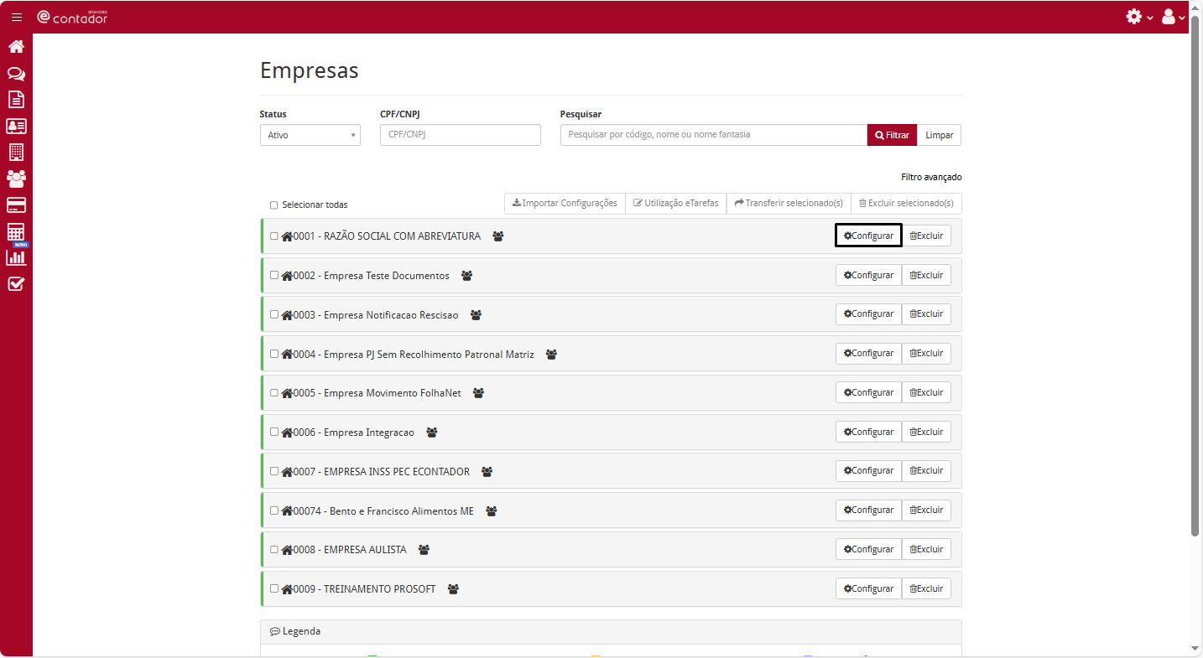Click the users icon beside EMPRESA AULISTA
Screen dimensions: 1203x658
(424, 550)
